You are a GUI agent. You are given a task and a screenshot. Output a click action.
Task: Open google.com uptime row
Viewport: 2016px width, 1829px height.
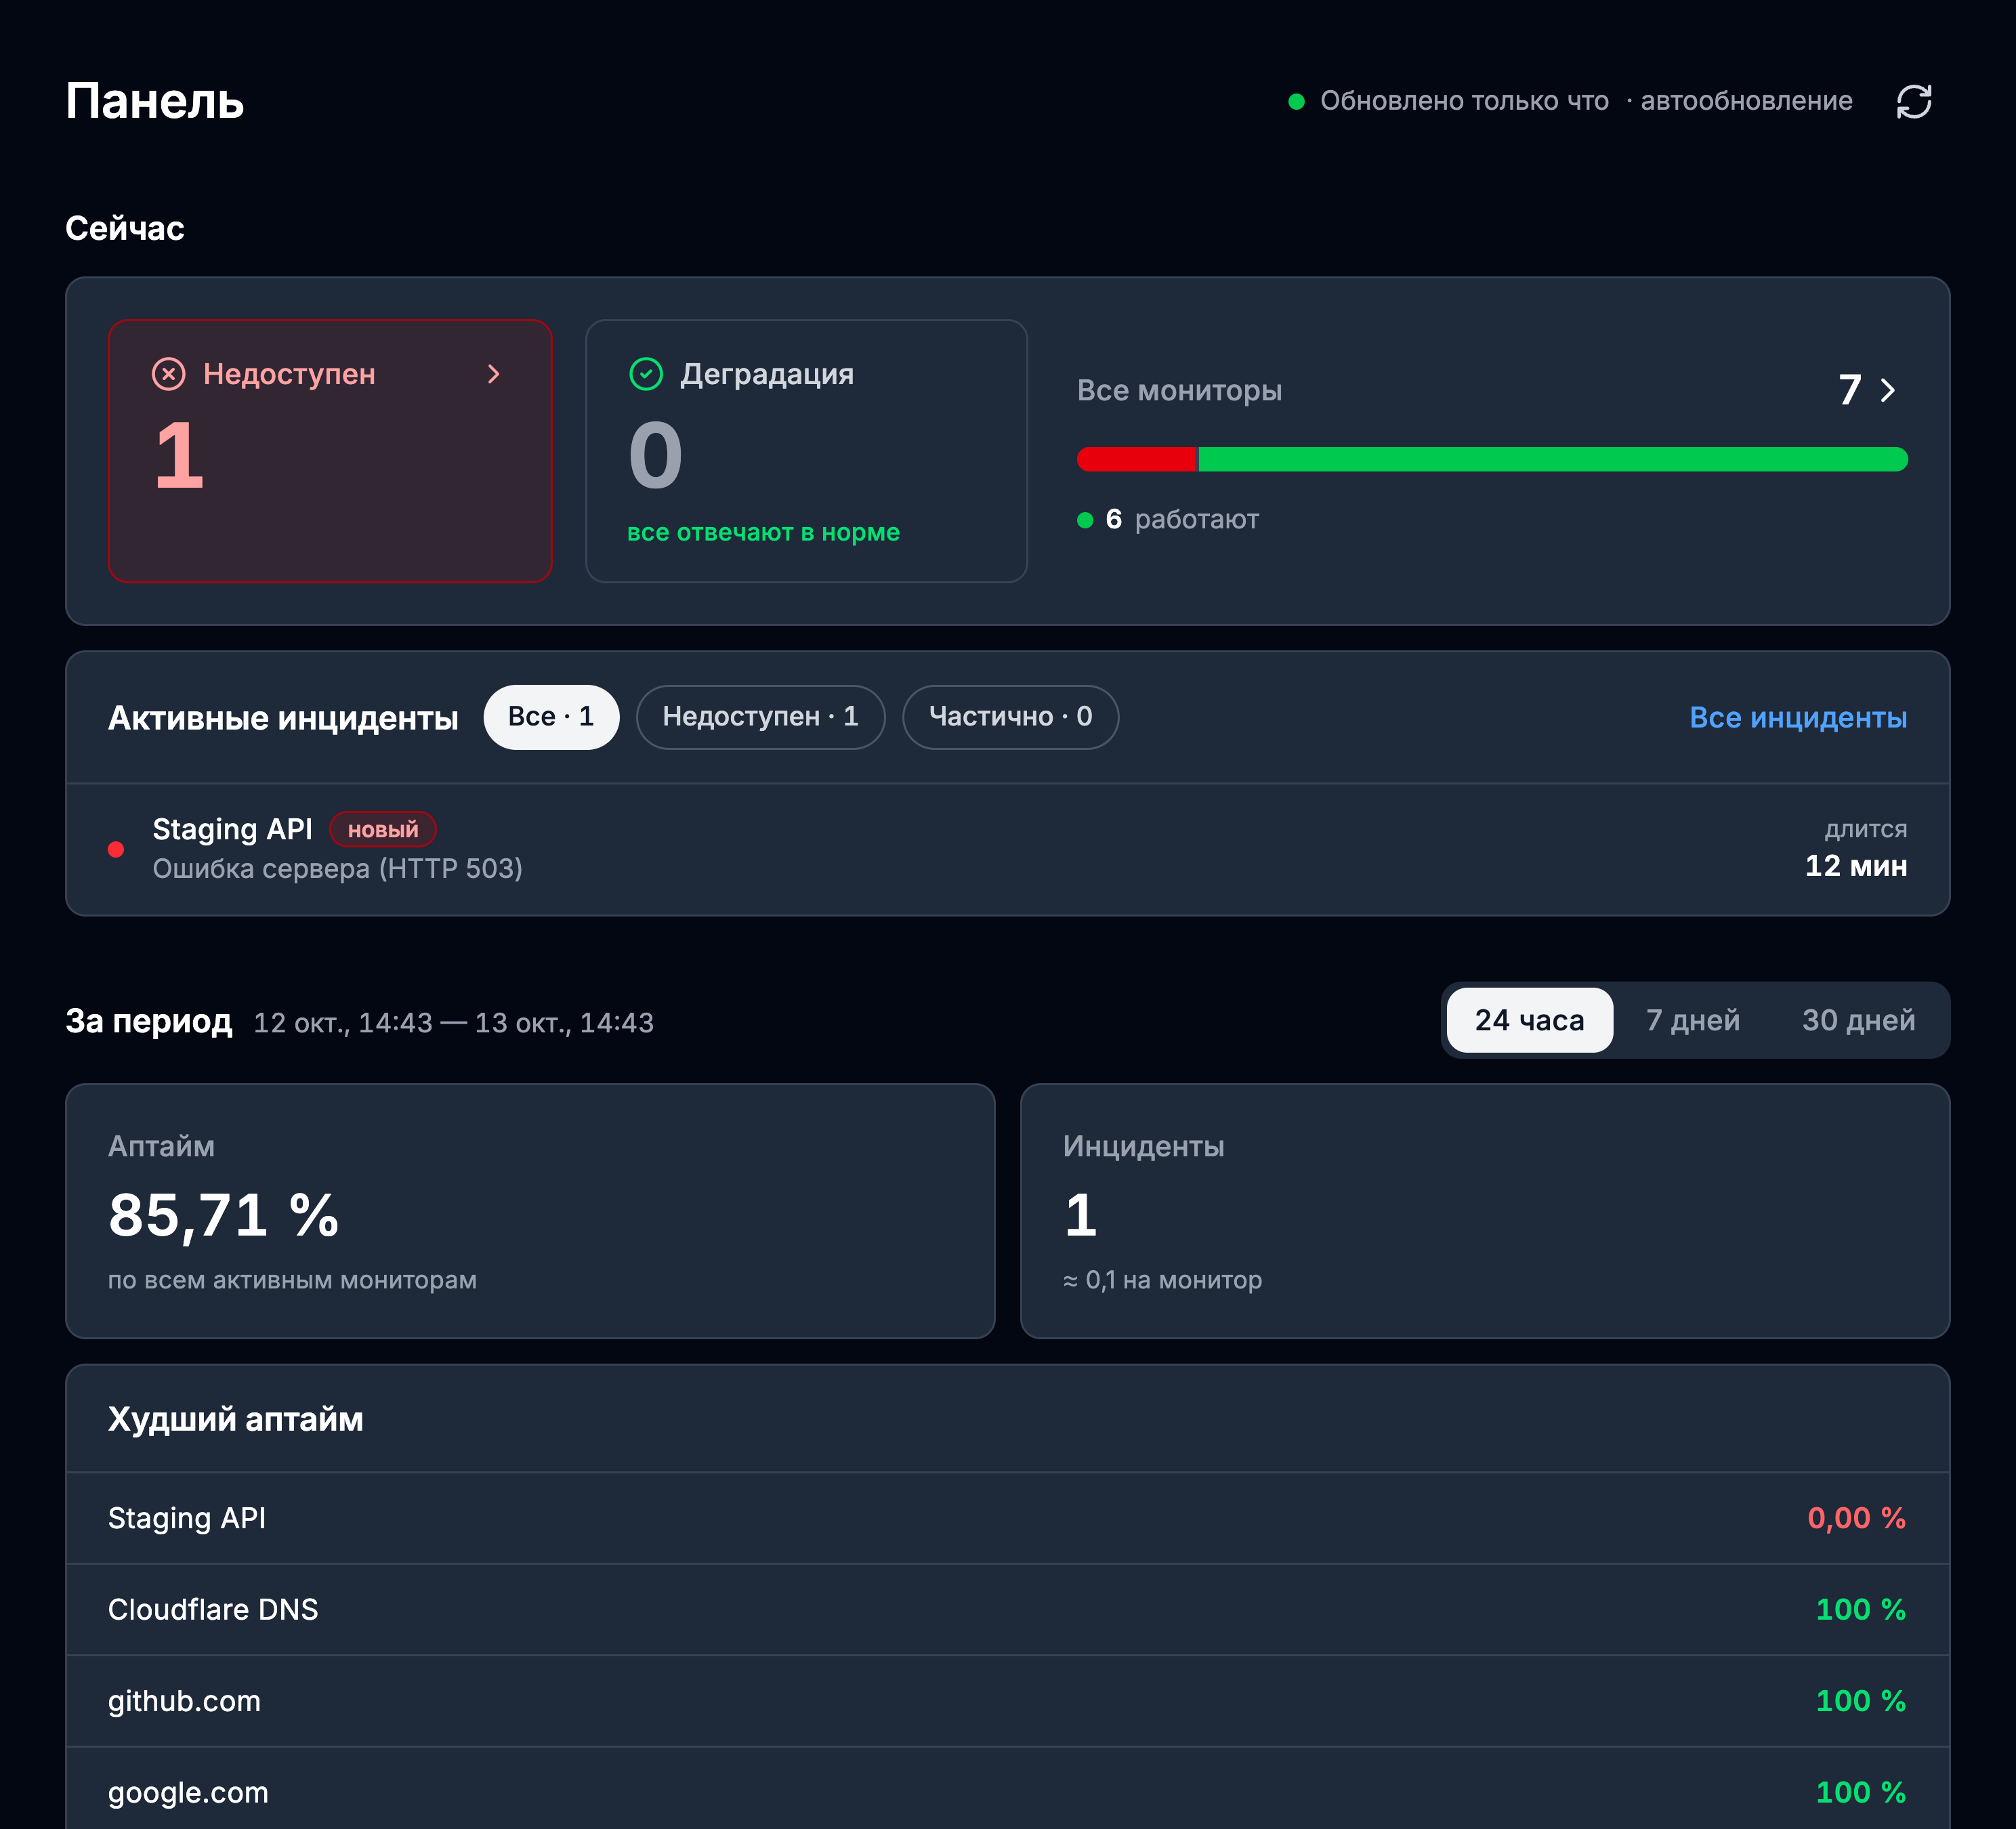click(x=1008, y=1789)
